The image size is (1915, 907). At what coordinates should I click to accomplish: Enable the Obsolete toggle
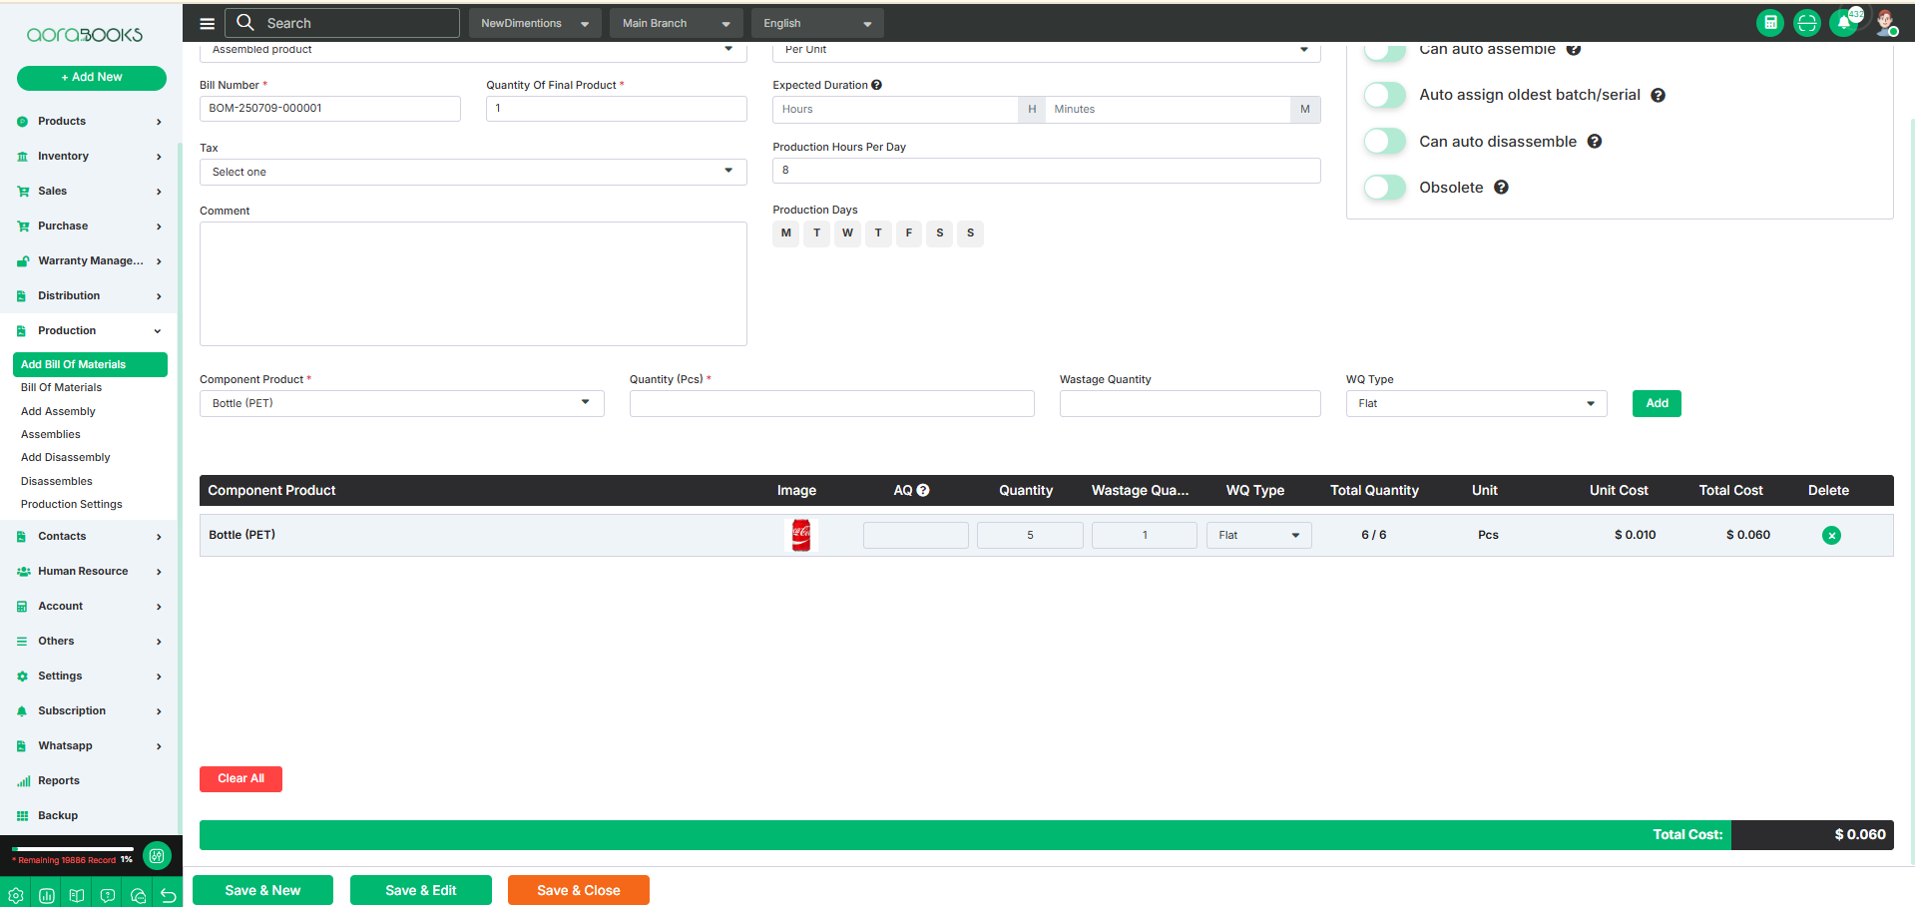click(x=1385, y=188)
